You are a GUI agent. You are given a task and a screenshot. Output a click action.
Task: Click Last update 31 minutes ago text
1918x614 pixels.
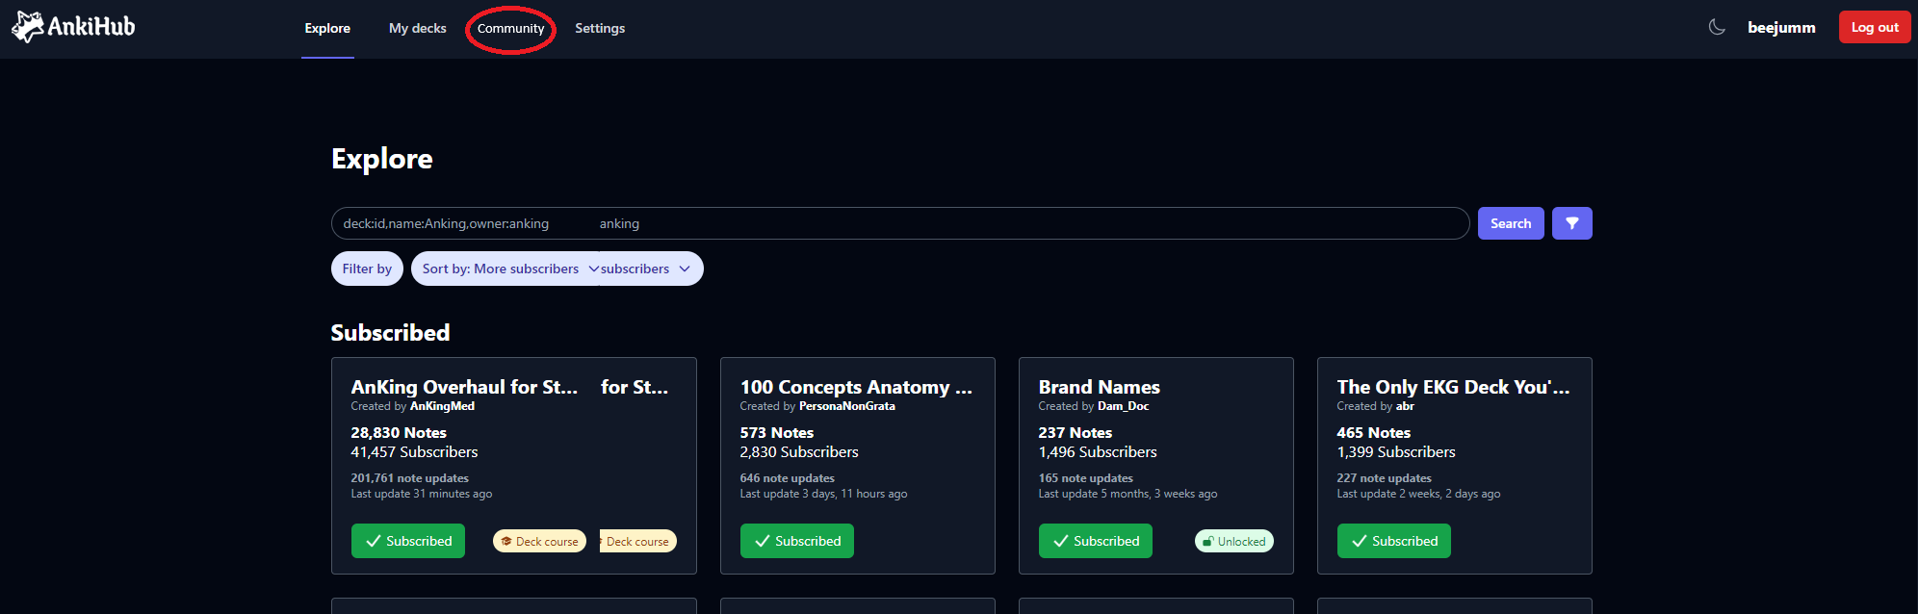coord(421,494)
